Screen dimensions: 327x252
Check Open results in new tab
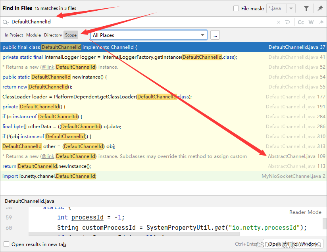pos(6,244)
